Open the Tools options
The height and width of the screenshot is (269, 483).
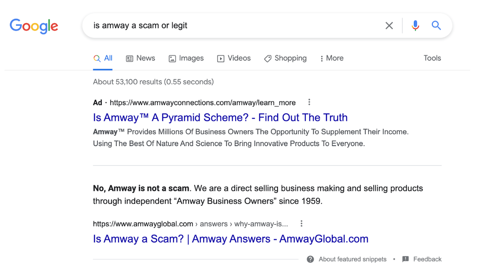(x=432, y=58)
